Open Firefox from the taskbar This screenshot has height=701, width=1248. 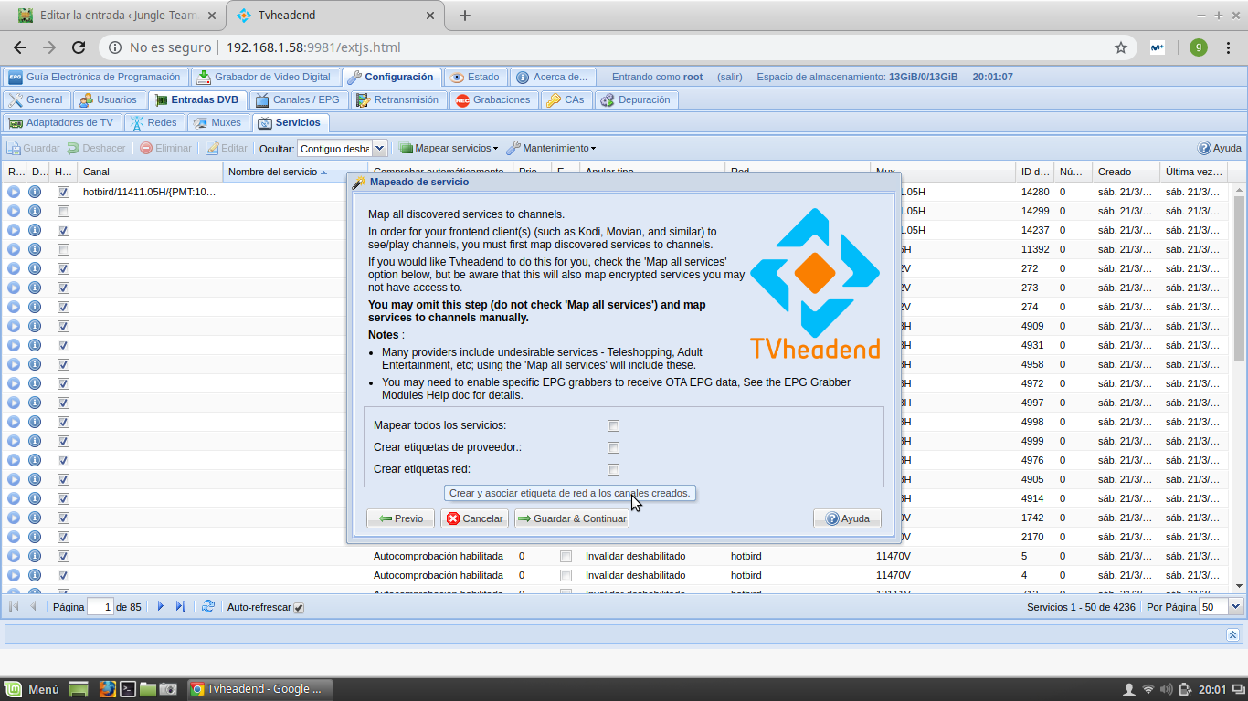point(107,689)
